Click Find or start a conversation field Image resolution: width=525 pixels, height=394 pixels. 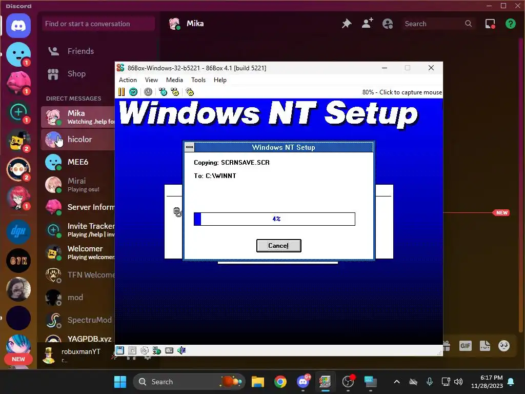coord(98,24)
